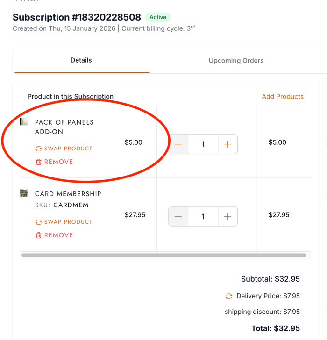Screen dimensions: 327x340
Task: Click Pack of Panels product thumbnail
Action: coord(24,122)
